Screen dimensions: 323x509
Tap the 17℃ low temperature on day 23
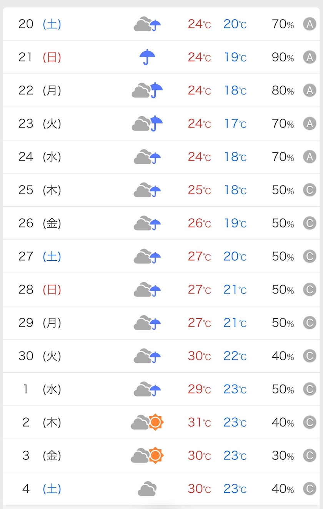pos(235,124)
